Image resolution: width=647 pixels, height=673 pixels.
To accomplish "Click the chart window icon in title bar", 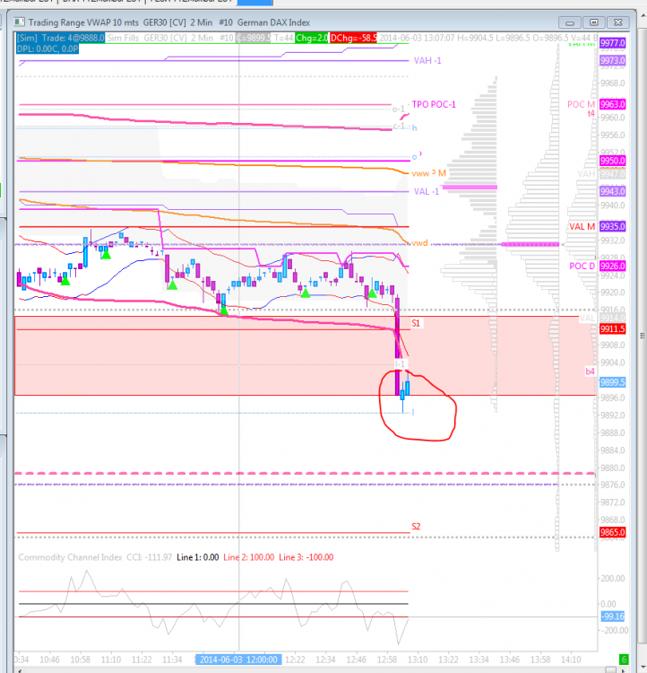I will (x=20, y=22).
